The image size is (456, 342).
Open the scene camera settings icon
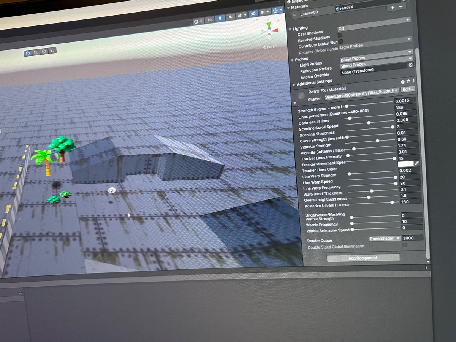click(x=263, y=12)
